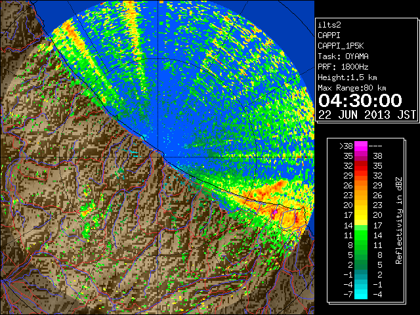Click the 'Reflectivity in dBZ' legend title

(x=398, y=220)
